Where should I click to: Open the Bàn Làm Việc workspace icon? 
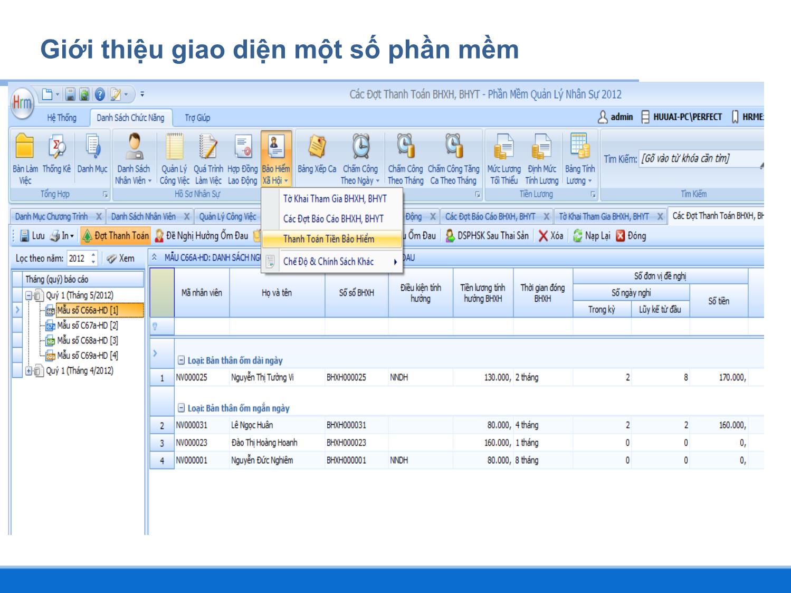25,158
